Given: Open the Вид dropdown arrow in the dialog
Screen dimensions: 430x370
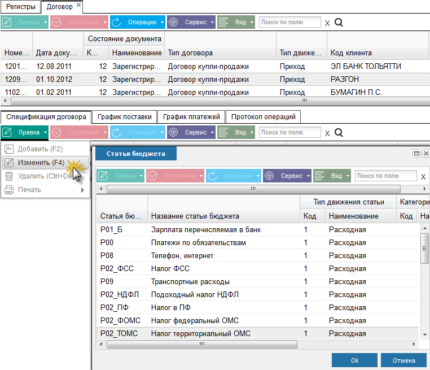Looking at the screenshot, I should pyautogui.click(x=348, y=176).
